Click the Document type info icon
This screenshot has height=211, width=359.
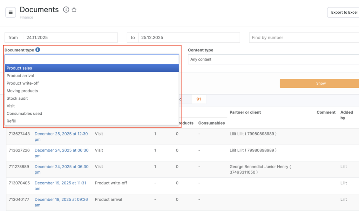click(38, 50)
